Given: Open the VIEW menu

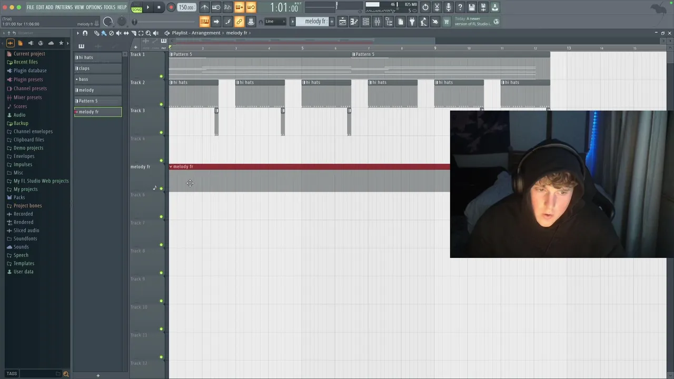Looking at the screenshot, I should tap(79, 7).
